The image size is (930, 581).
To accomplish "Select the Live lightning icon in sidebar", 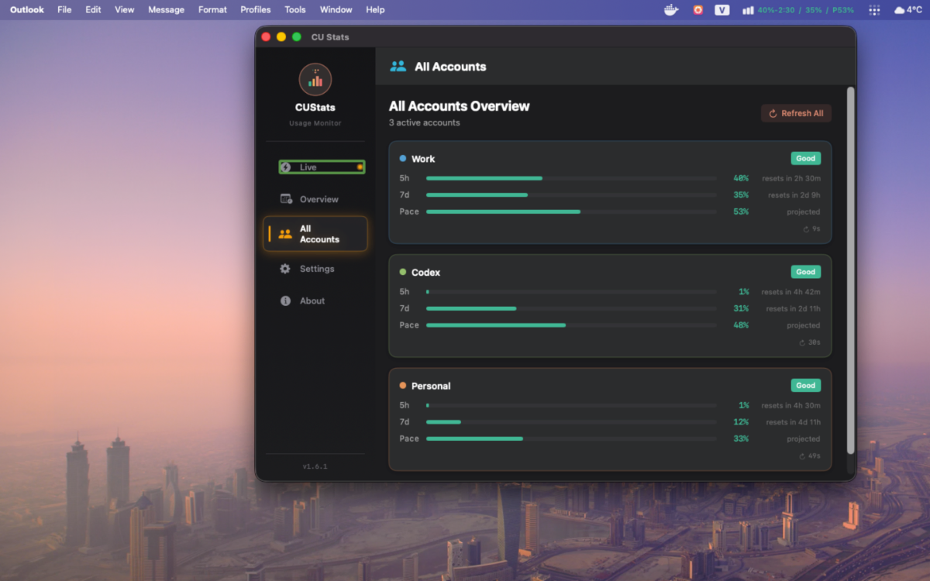I will [288, 167].
